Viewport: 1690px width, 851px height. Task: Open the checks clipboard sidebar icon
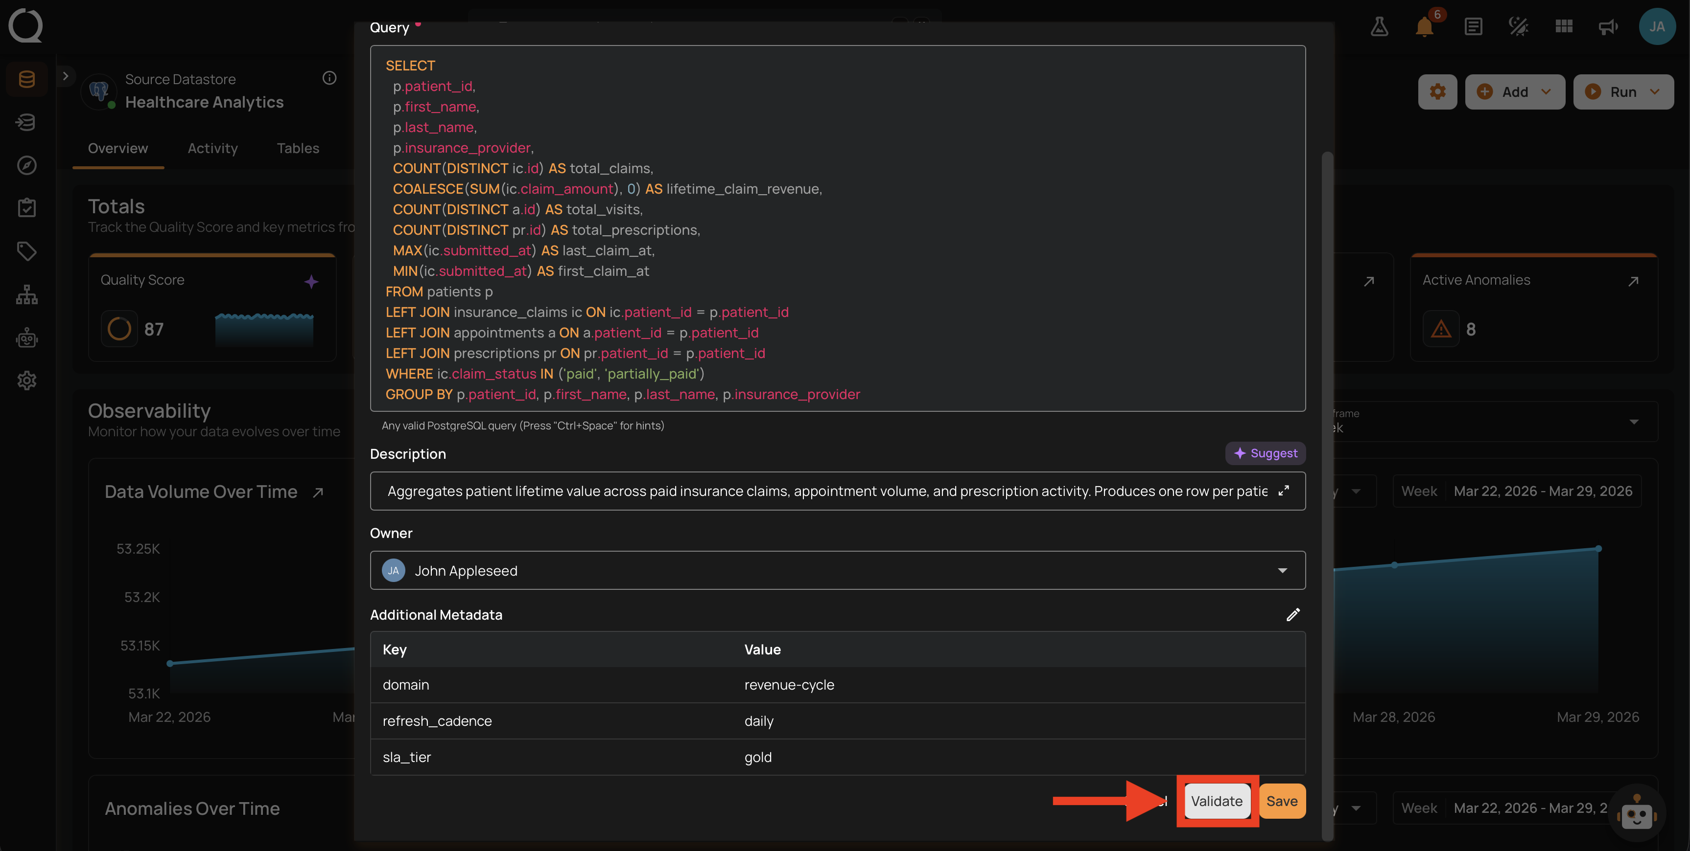[x=27, y=208]
